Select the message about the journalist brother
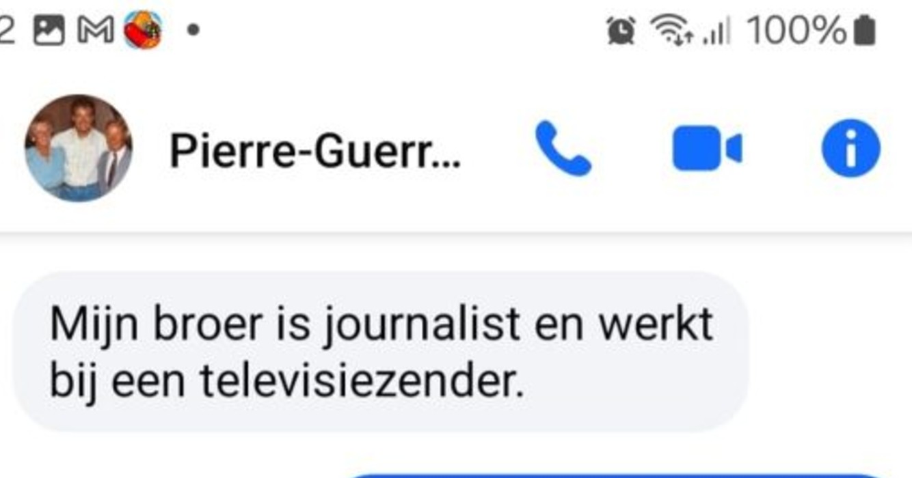Viewport: 912px width, 478px height. 381,352
